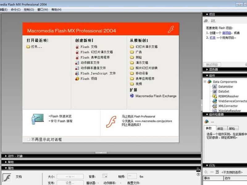Image resolution: width=247 pixels, height=185 pixels.
Task: Create a Flash 表单应用程序 item
Action: coord(95,57)
